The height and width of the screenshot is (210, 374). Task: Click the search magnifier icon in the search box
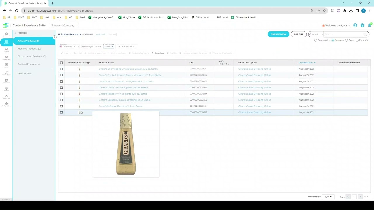coord(365,34)
